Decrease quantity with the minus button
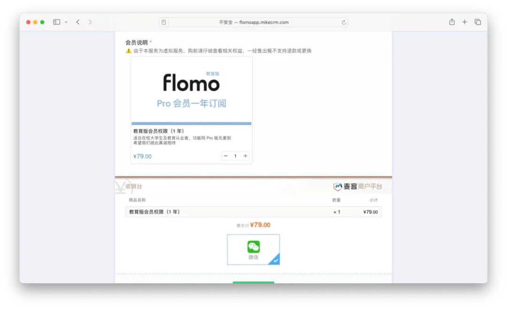Viewport: 507px width, 309px height. (226, 156)
